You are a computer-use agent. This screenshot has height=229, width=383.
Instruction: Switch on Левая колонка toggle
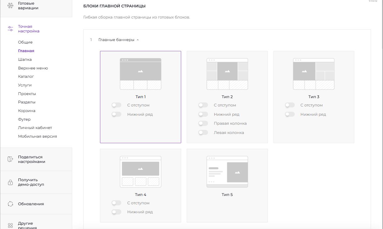203,133
